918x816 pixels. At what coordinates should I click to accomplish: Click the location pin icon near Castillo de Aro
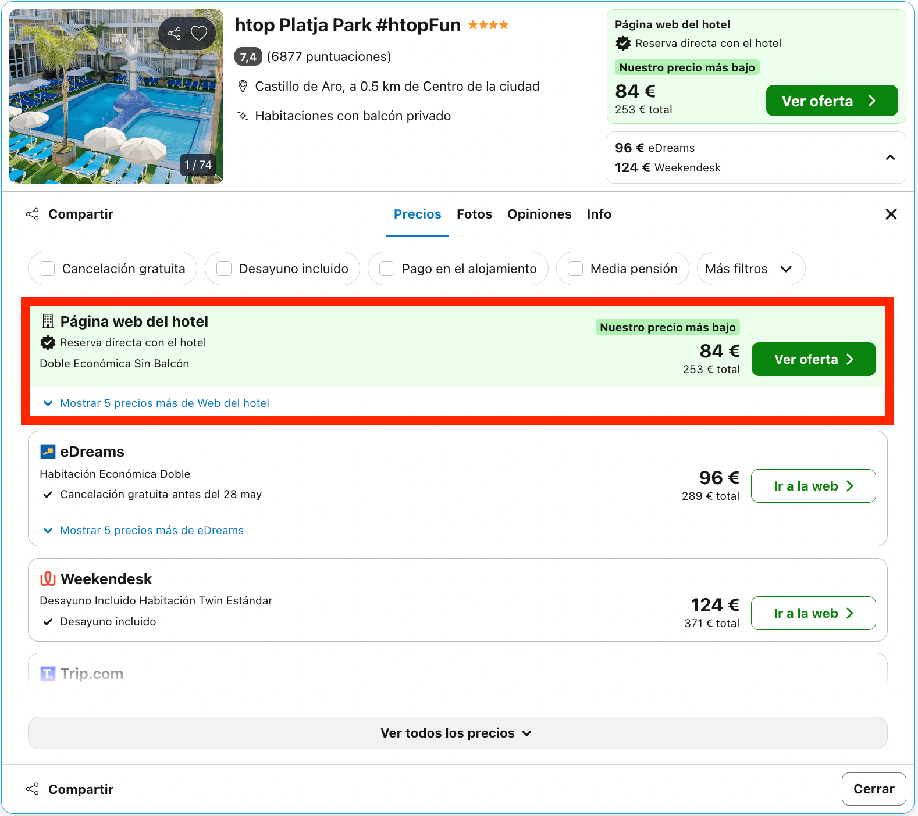[243, 87]
